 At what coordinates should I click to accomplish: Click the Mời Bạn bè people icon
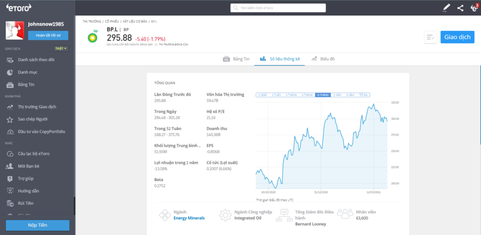(x=10, y=166)
